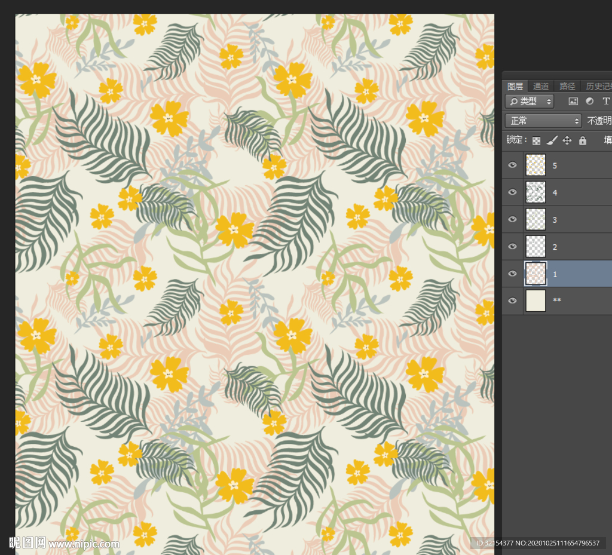Image resolution: width=612 pixels, height=555 pixels.
Task: Click layer 5 flower thumbnail
Action: pyautogui.click(x=535, y=165)
